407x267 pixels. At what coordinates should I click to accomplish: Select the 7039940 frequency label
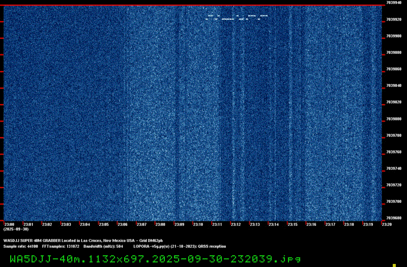[x=394, y=3]
